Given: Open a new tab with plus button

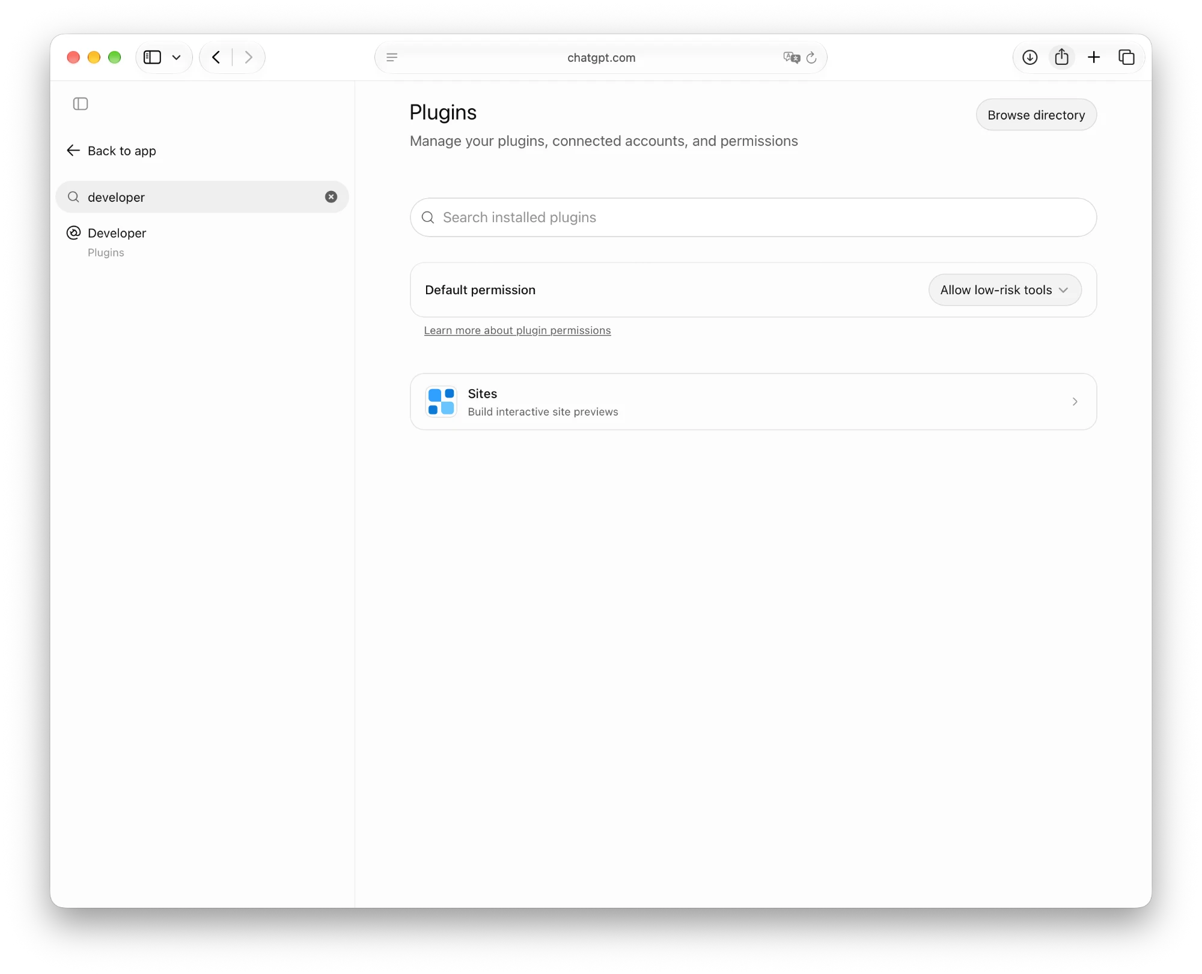Looking at the screenshot, I should point(1094,57).
